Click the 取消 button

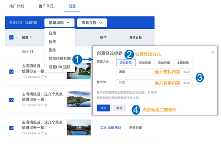click(119, 108)
